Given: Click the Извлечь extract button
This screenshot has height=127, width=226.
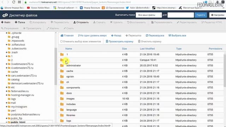Looking at the screenshot, I should coord(53,28).
